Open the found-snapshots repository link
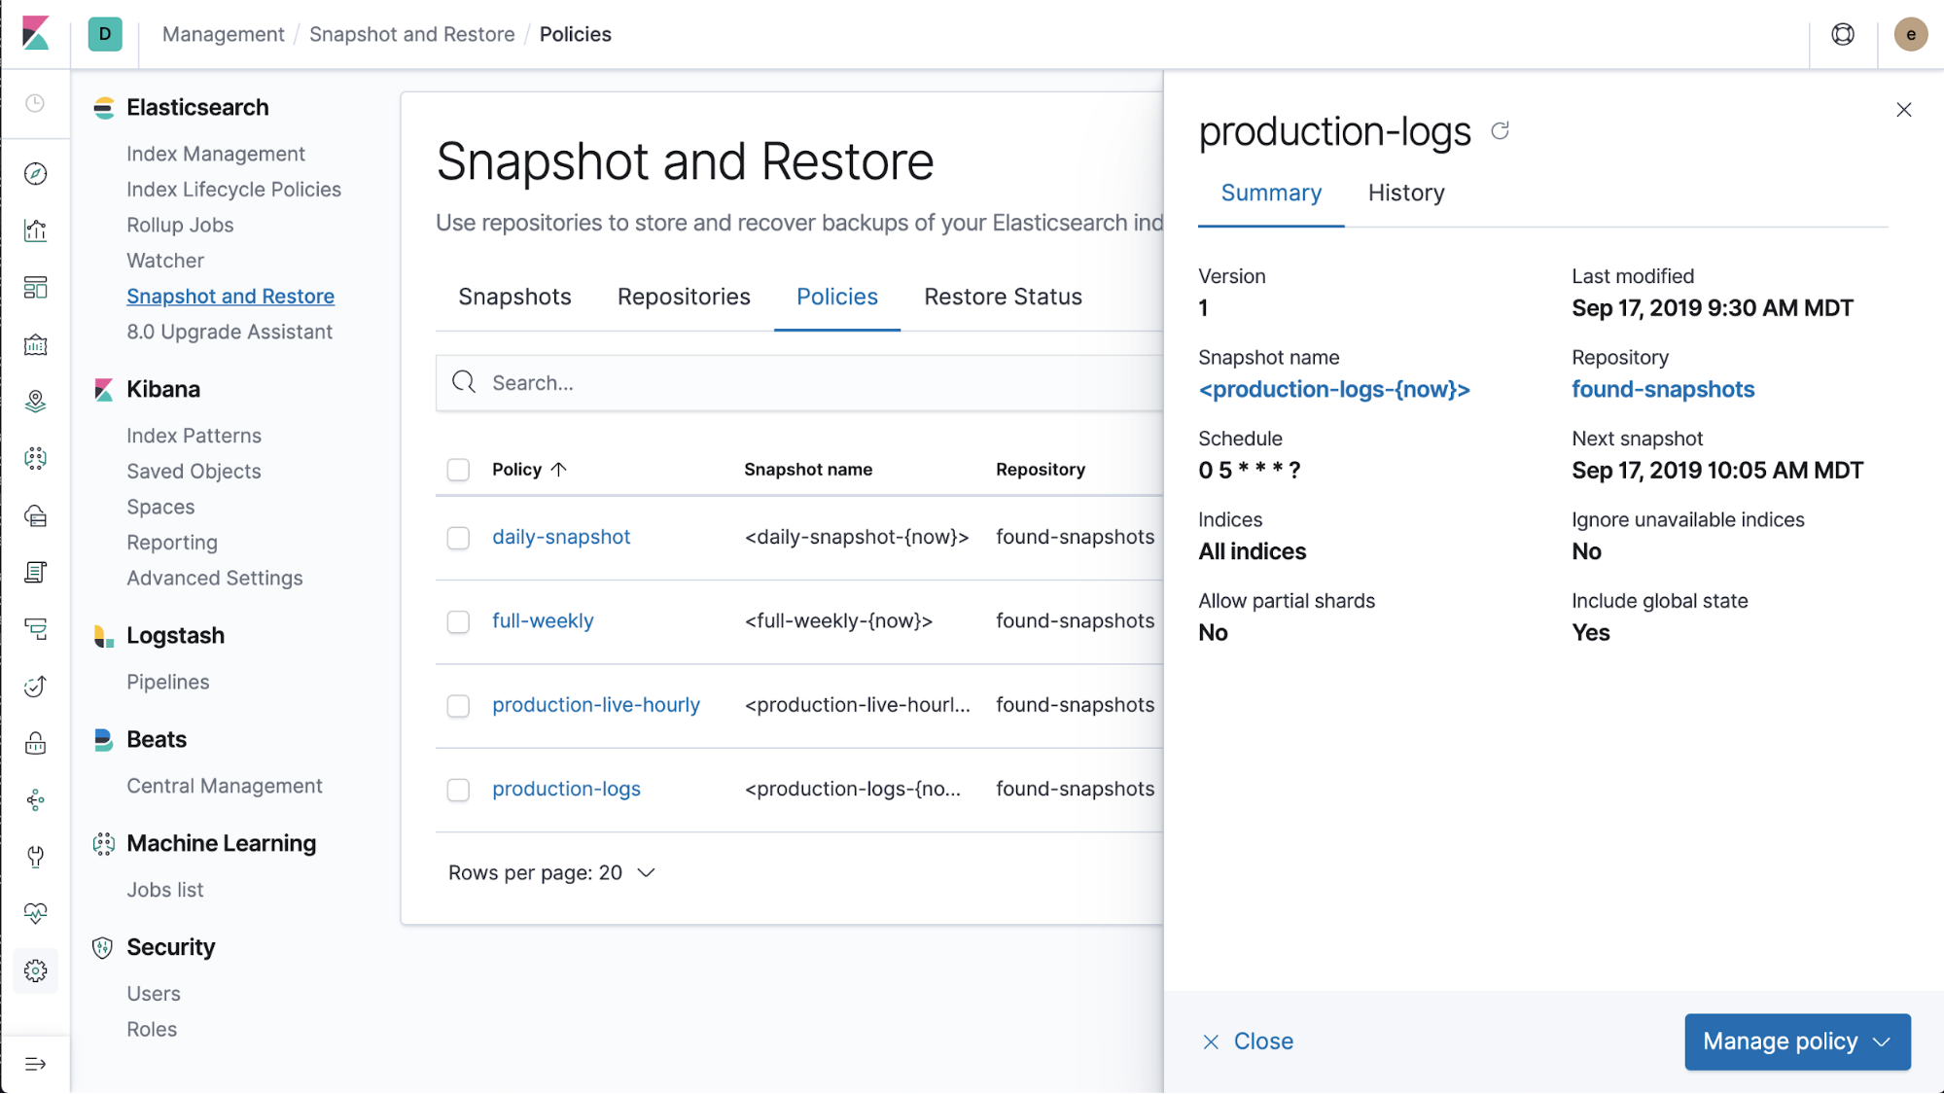1944x1094 pixels. click(x=1662, y=389)
